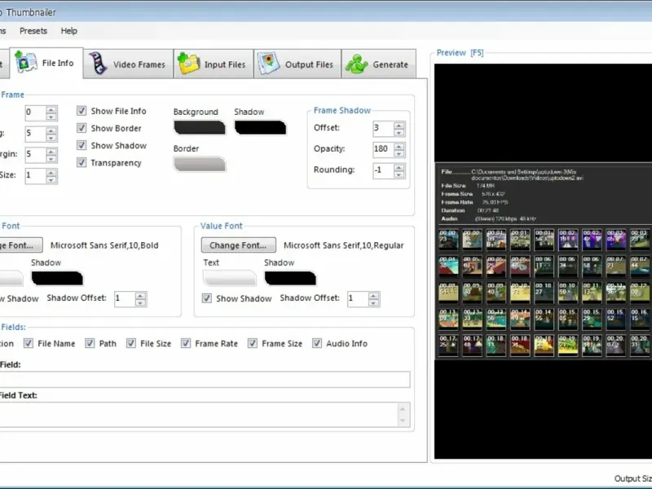Uncheck the Frame Size field

coord(253,343)
